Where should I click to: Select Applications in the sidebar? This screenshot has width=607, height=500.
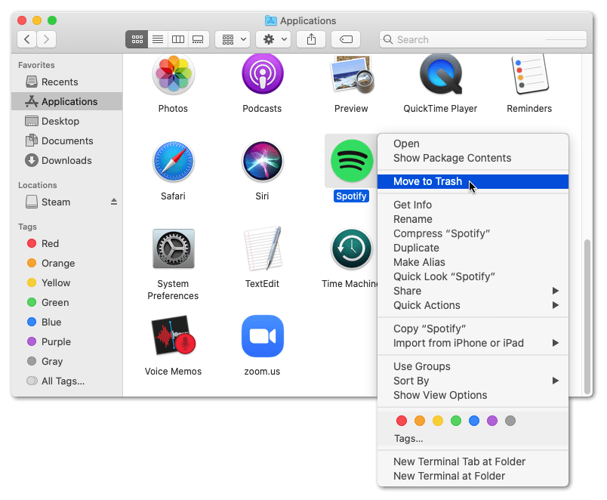coord(66,101)
